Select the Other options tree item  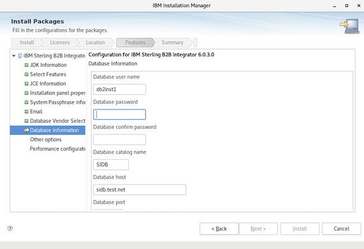[46, 139]
